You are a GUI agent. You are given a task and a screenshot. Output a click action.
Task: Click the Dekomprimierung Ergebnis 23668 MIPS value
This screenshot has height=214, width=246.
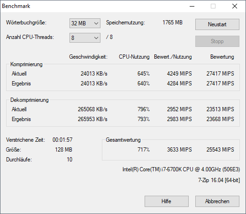point(220,119)
